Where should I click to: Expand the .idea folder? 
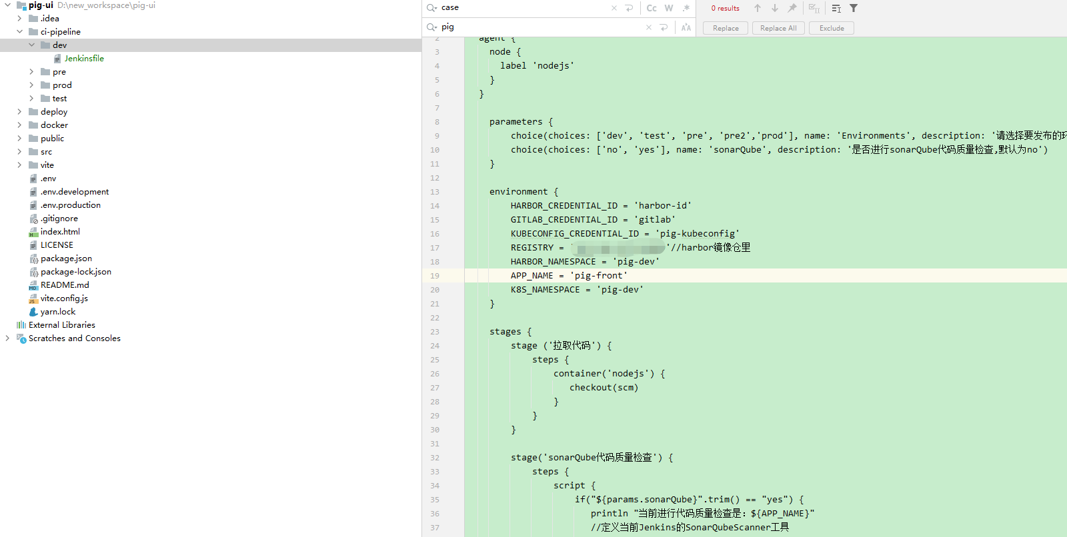pyautogui.click(x=19, y=19)
